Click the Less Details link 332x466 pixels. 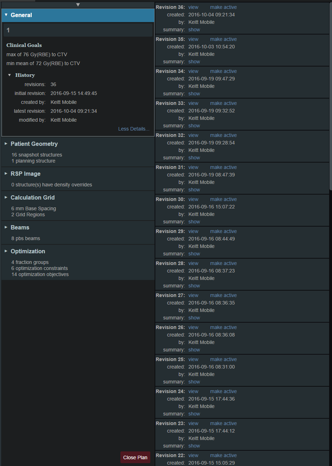click(x=134, y=129)
